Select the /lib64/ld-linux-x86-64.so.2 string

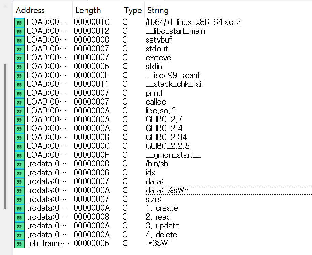point(193,22)
